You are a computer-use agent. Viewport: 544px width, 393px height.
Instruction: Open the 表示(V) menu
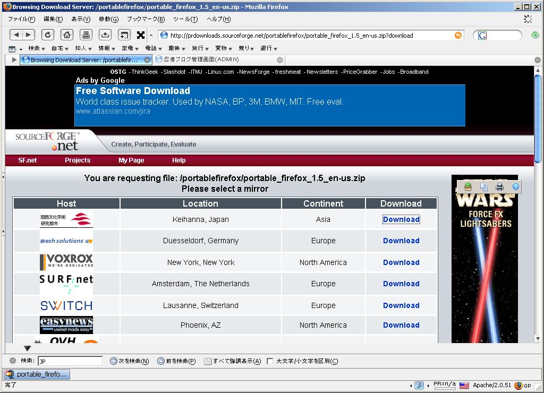[81, 19]
